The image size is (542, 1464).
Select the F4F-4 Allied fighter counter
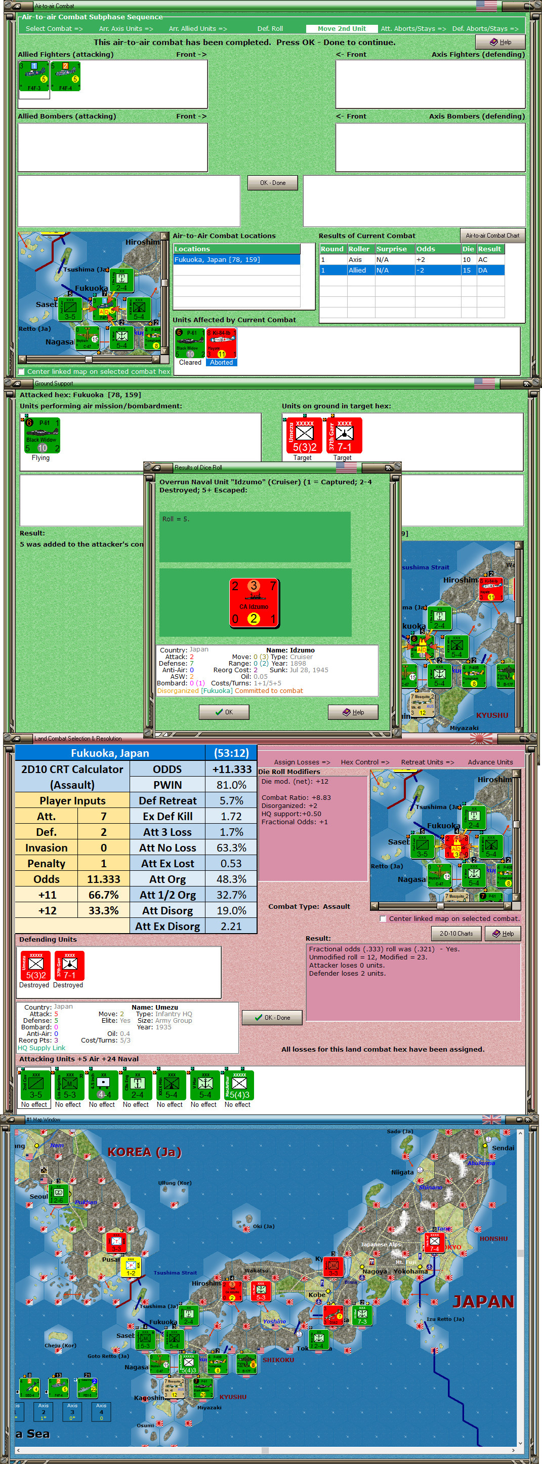(x=65, y=76)
